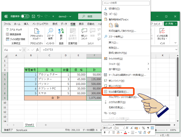The width and height of the screenshot is (181, 137).
Task: Switch to the 数式 ribbon tab
Action: pyautogui.click(x=55, y=24)
